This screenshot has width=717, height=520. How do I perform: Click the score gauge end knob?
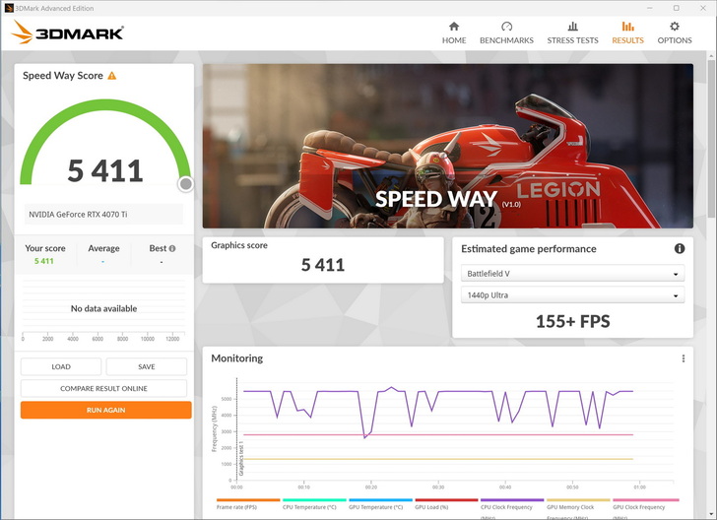click(x=185, y=184)
